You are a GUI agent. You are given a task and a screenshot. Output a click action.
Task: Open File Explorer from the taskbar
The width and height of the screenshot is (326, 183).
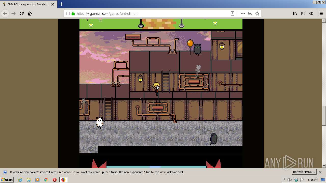point(29,180)
